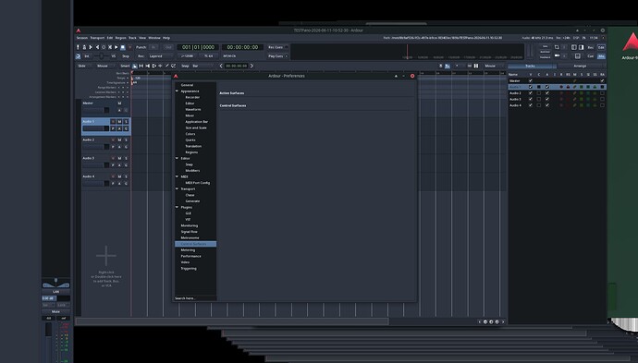Image resolution: width=638 pixels, height=363 pixels.
Task: Click the Ardour logo in Preferences title bar
Action: 176,76
